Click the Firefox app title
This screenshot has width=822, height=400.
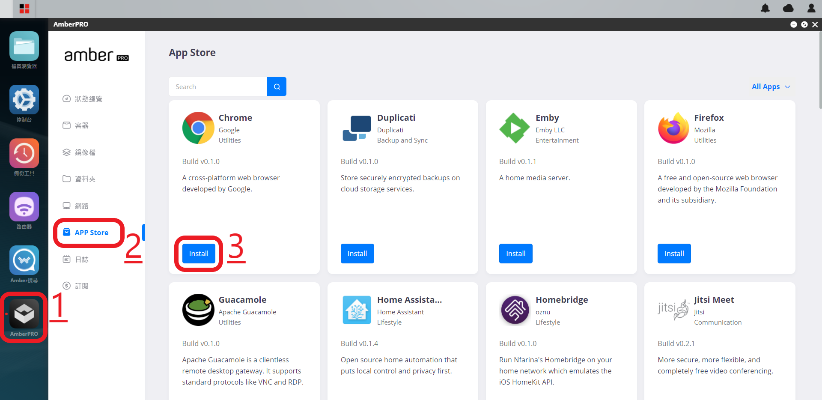point(709,118)
